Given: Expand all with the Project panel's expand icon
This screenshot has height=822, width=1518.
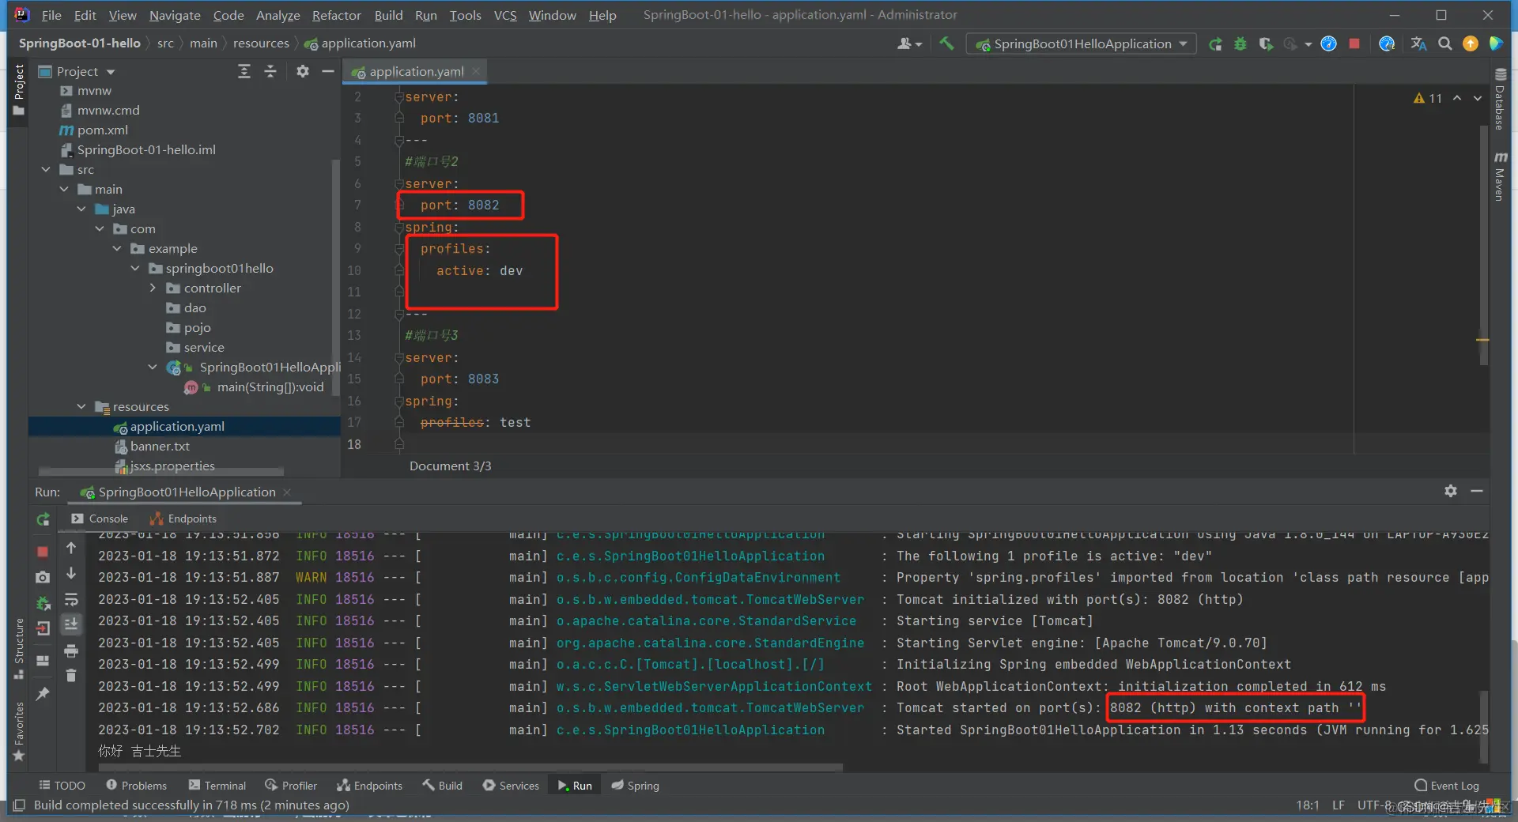Looking at the screenshot, I should tap(244, 72).
